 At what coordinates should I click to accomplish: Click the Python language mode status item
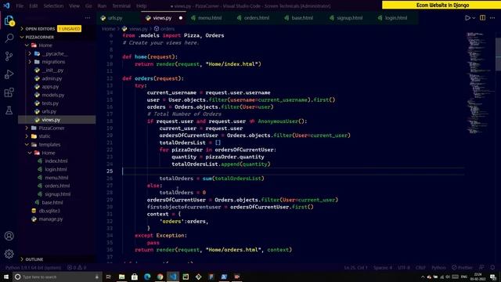438,268
